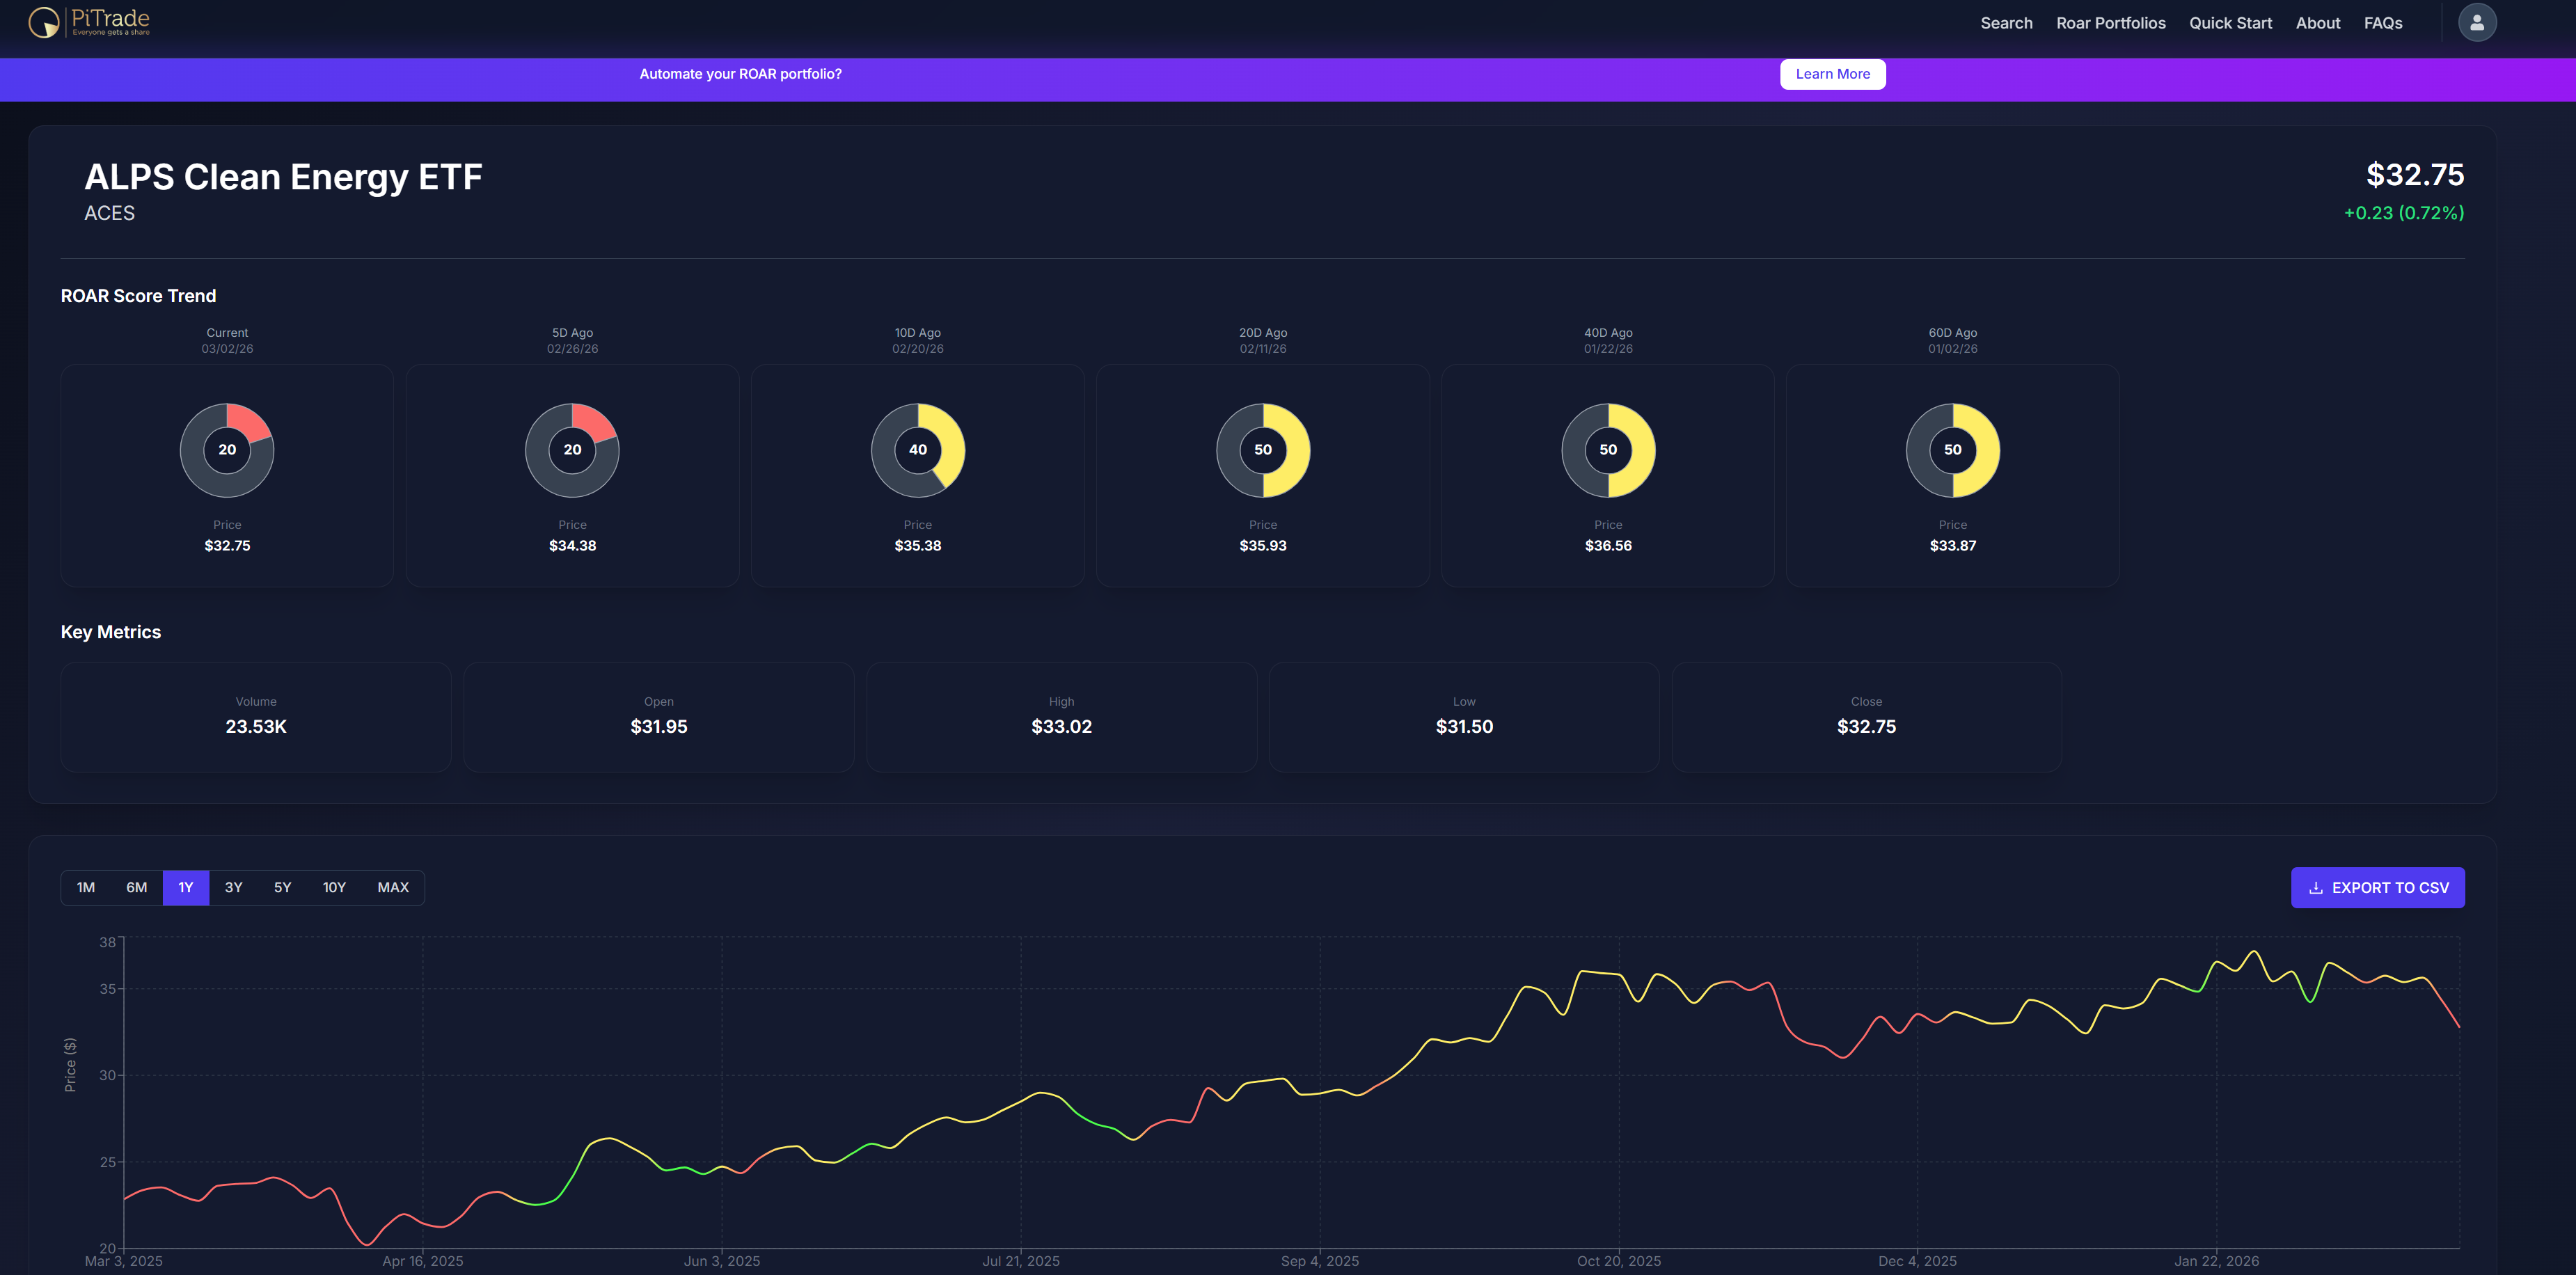
Task: Select the 10Y chart range
Action: pos(334,888)
